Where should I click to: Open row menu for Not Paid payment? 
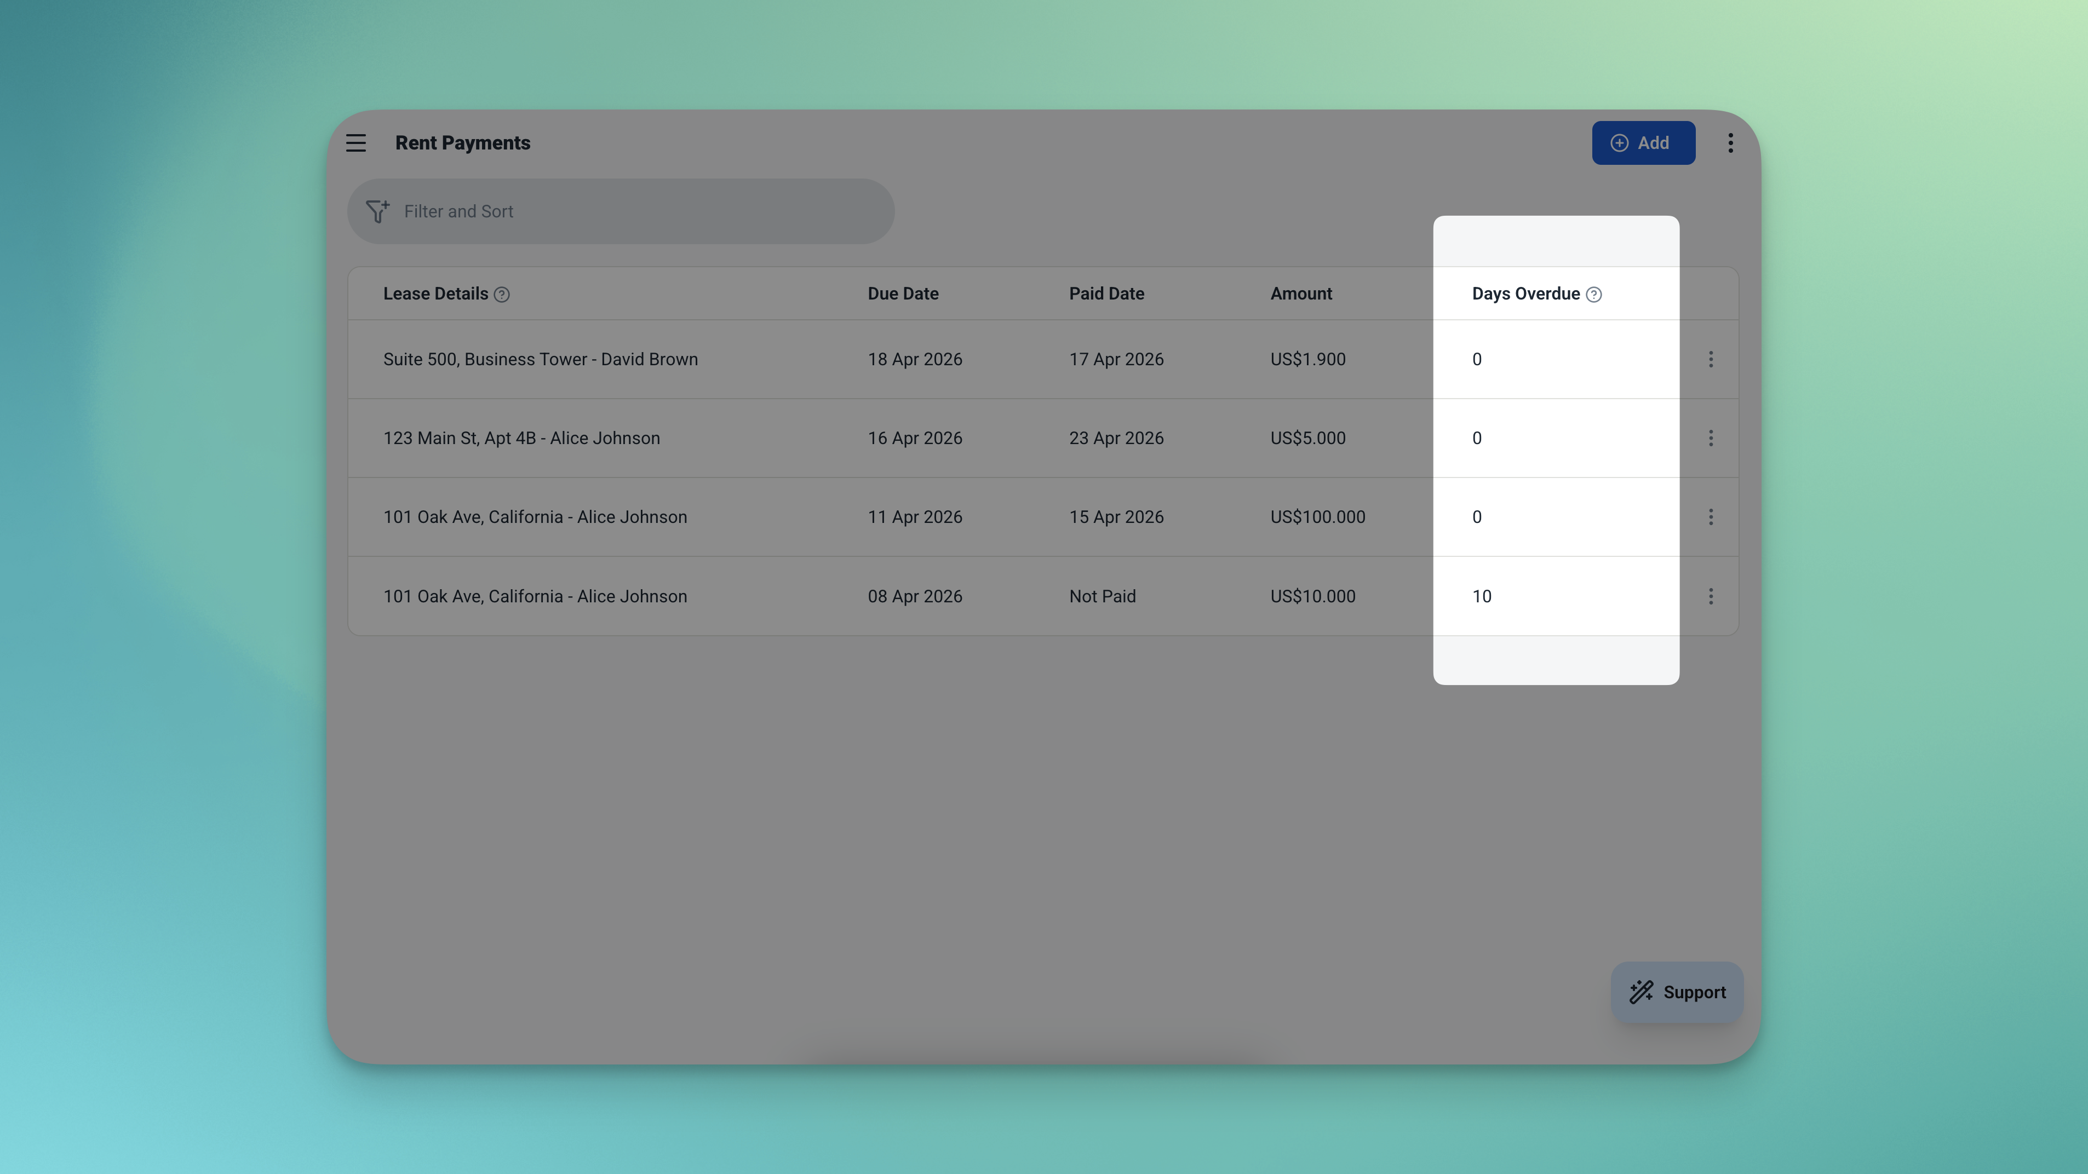1710,596
